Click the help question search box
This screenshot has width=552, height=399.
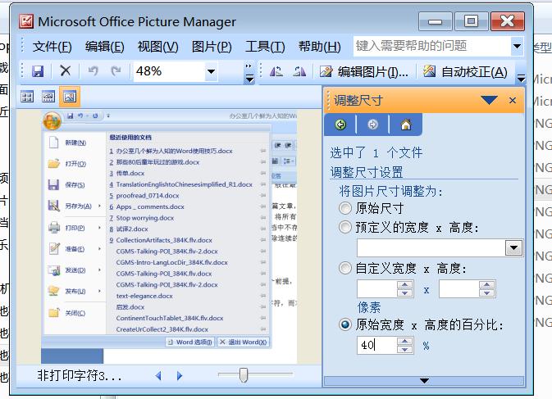click(x=432, y=46)
